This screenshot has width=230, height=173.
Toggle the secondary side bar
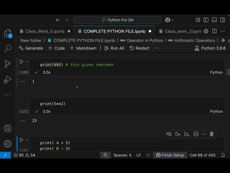(222, 20)
